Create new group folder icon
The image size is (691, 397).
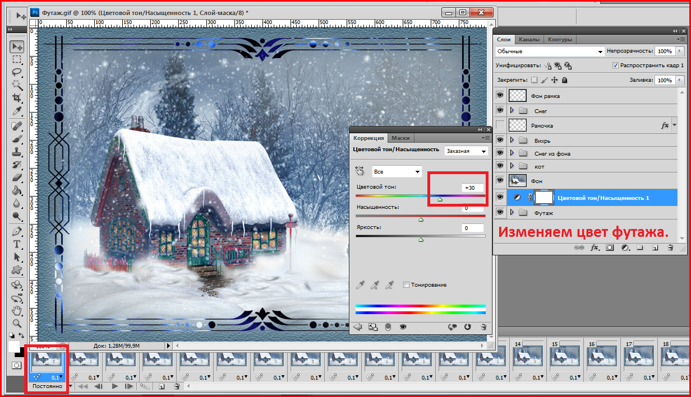pyautogui.click(x=640, y=247)
